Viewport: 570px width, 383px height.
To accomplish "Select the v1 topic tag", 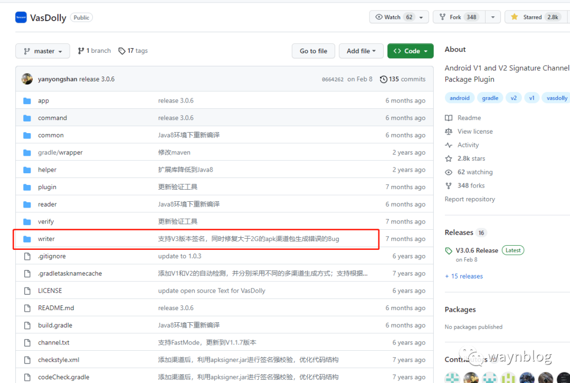I will [x=532, y=98].
